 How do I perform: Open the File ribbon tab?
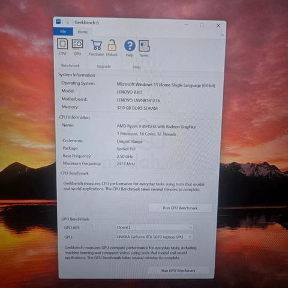(63, 31)
